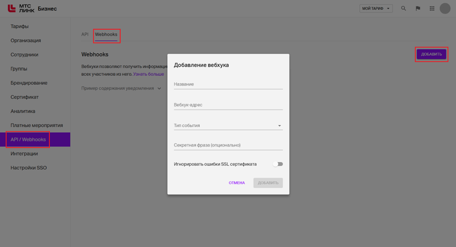Switch to the API tab
456x247 pixels.
click(85, 35)
